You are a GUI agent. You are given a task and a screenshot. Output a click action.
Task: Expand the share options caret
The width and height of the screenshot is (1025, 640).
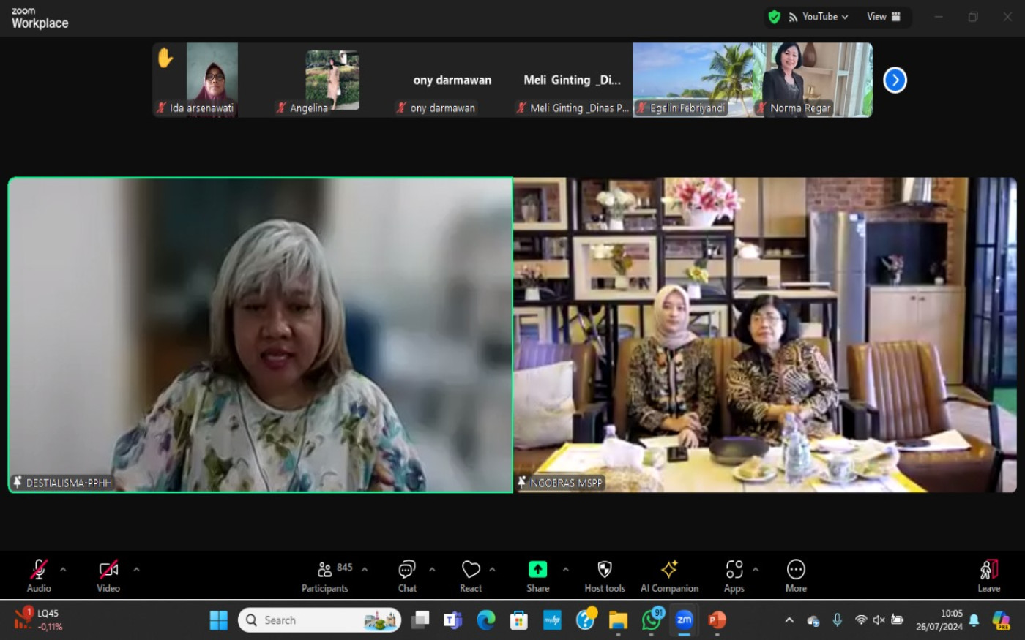tap(565, 569)
